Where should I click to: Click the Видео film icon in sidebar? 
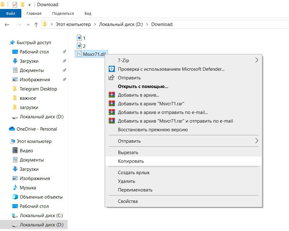click(15, 150)
